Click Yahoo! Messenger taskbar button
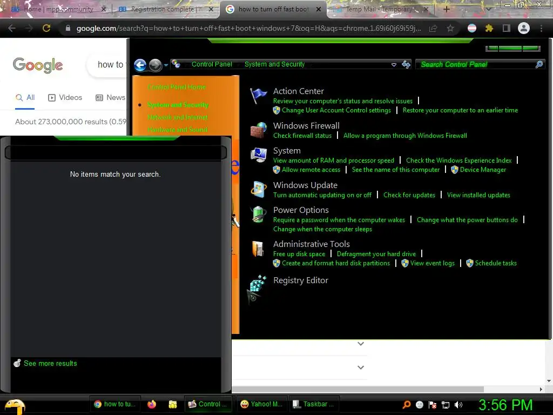Viewport: 553px width, 415px height. 261,404
